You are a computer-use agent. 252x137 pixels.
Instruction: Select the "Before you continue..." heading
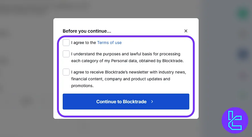pos(87,31)
